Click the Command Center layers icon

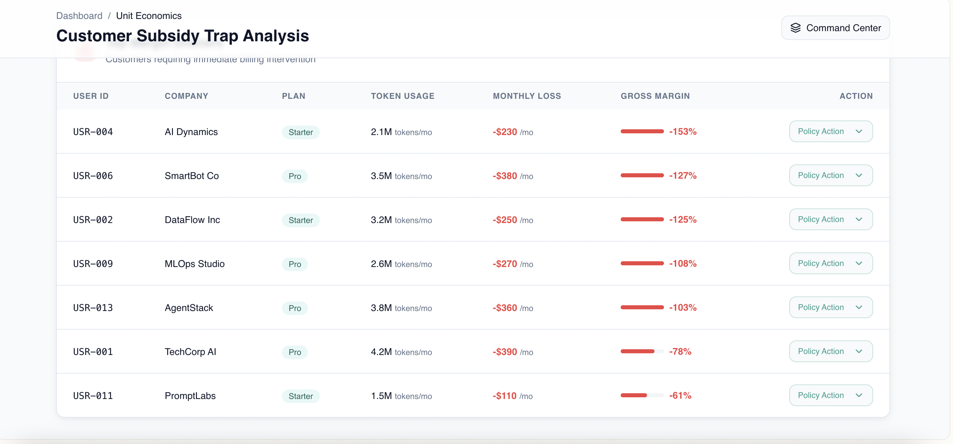795,28
